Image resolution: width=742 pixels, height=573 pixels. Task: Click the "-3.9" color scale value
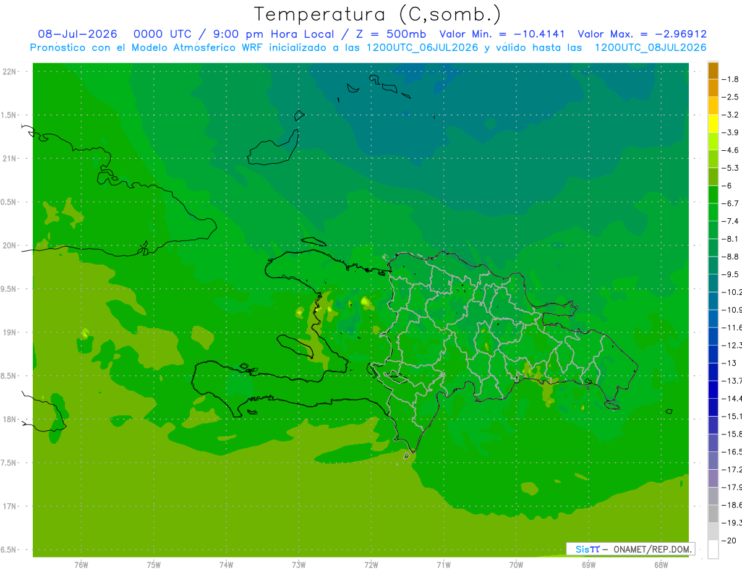pos(731,132)
